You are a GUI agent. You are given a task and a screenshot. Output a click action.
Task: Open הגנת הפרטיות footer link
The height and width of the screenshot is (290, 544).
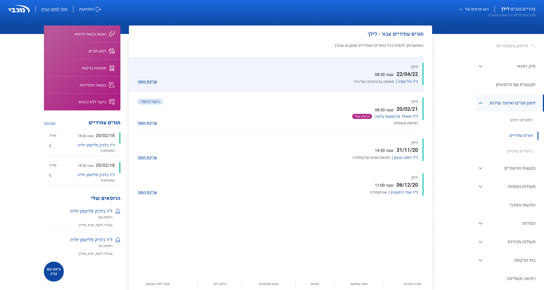pos(269,284)
